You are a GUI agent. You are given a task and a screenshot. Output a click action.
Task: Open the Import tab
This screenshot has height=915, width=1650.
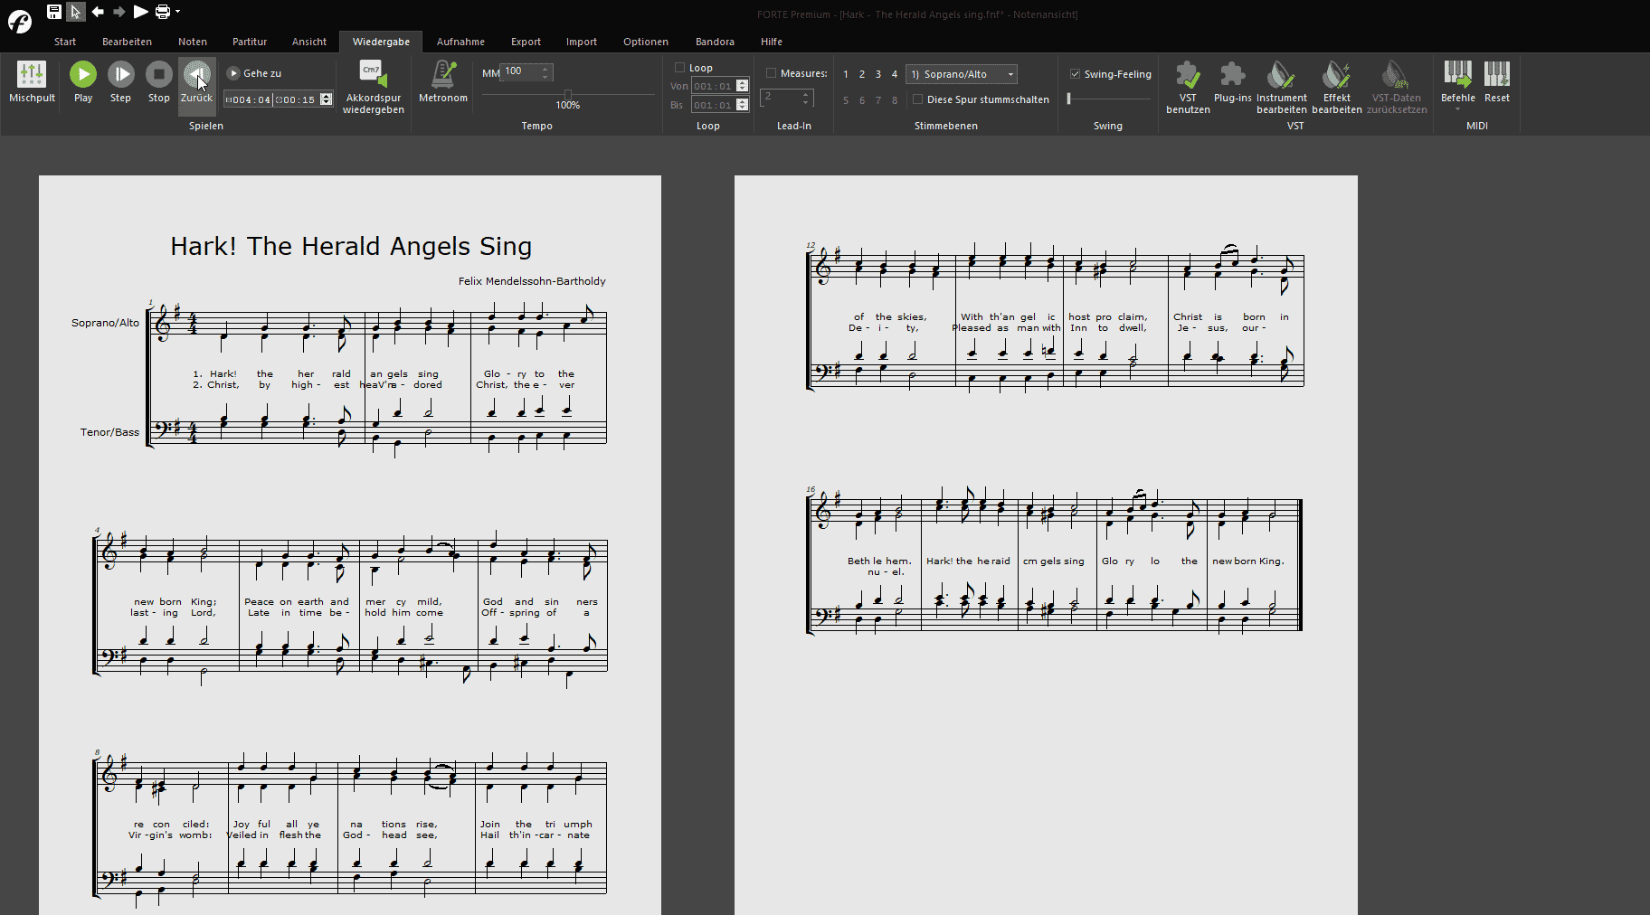pos(582,42)
